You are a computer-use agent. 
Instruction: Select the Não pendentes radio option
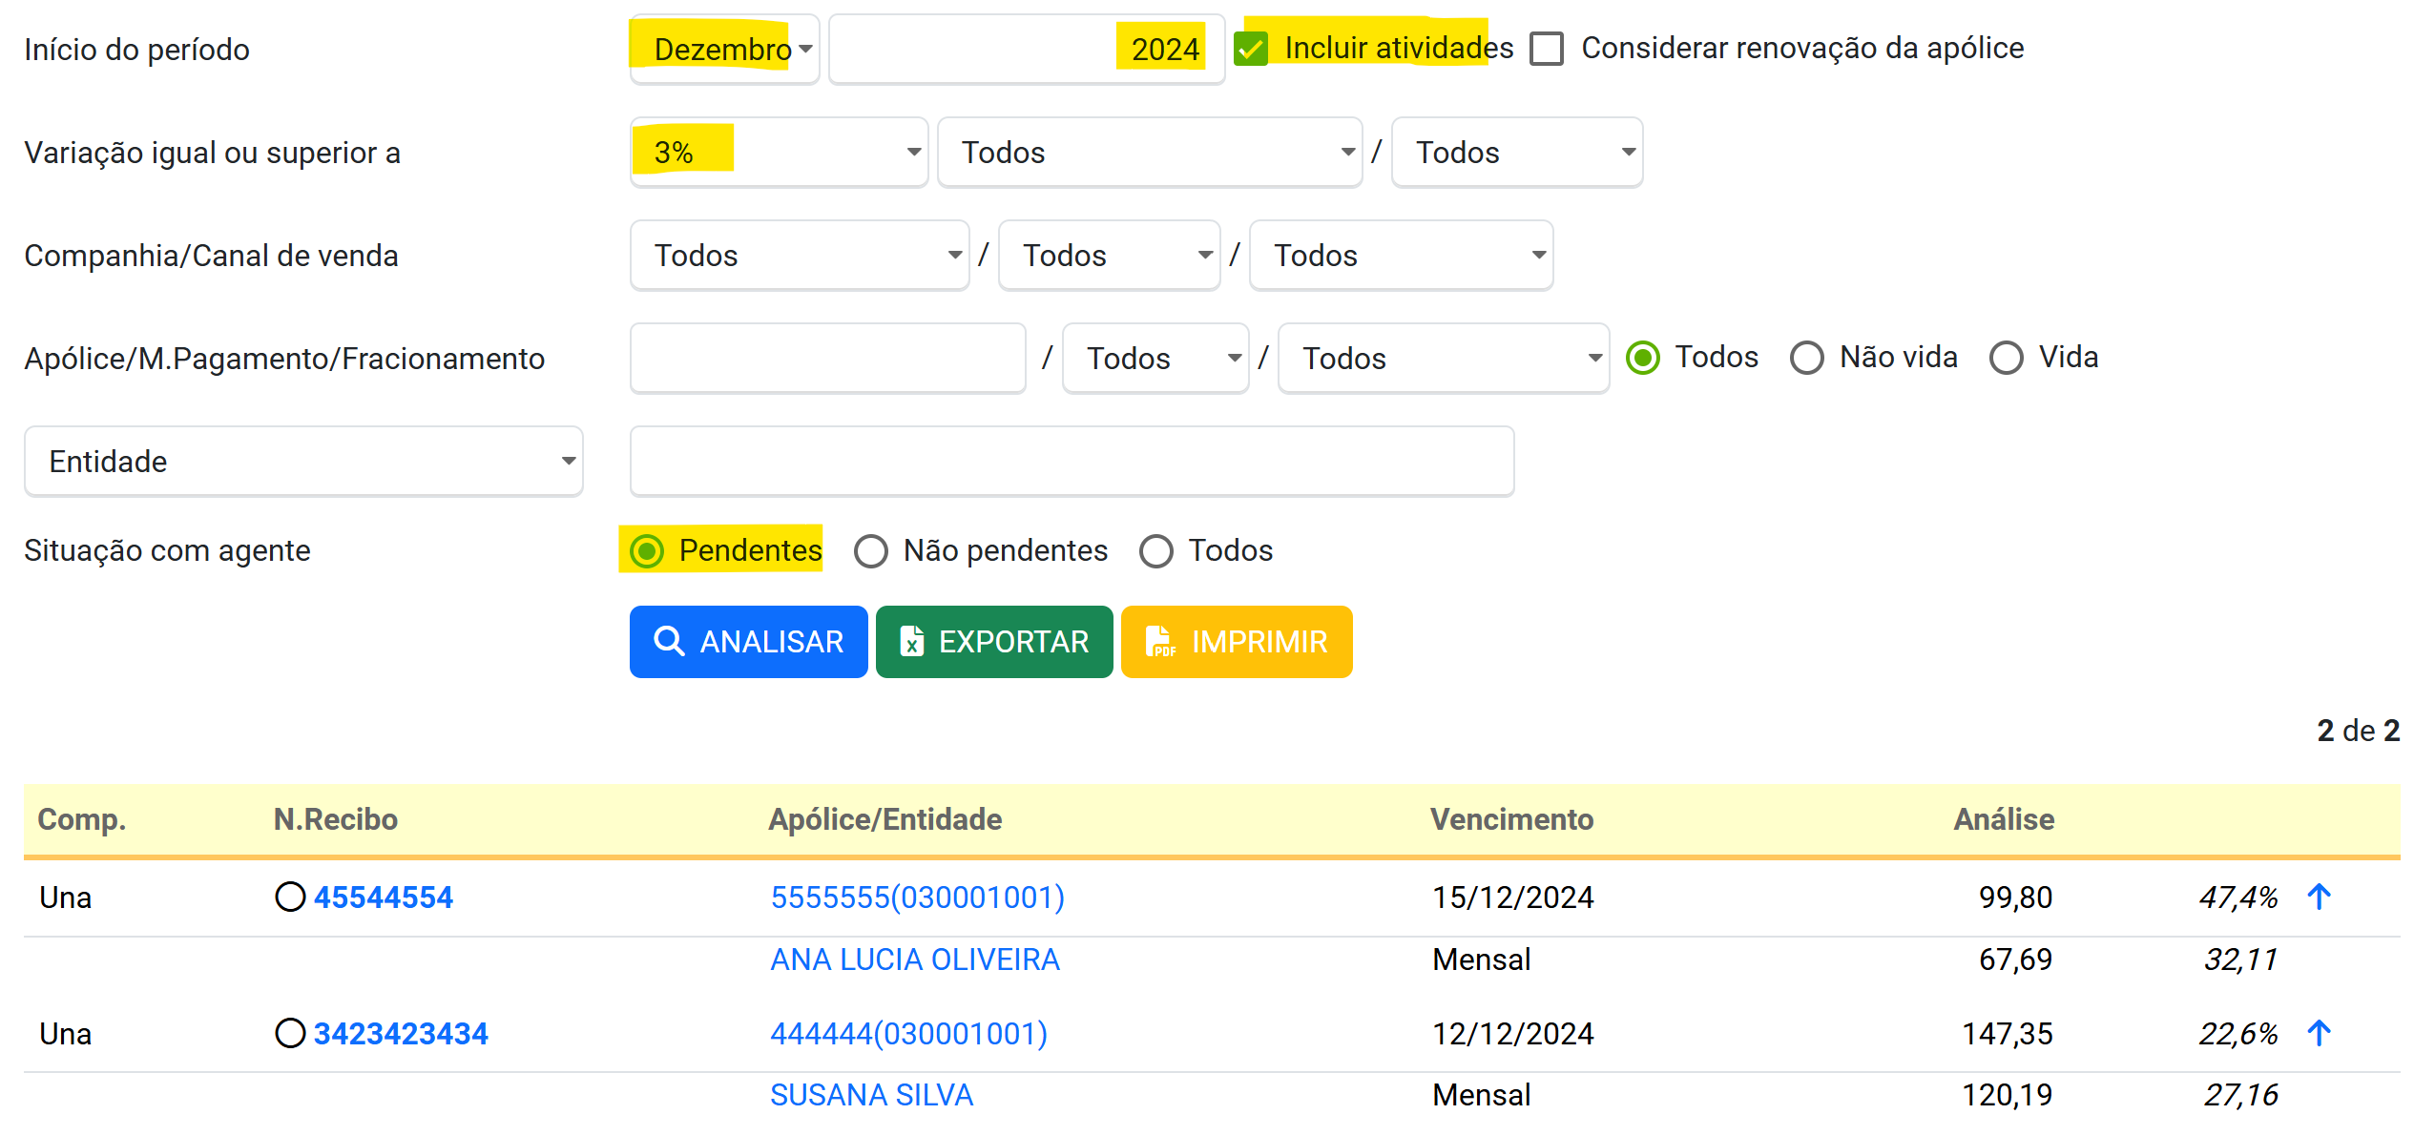(870, 551)
